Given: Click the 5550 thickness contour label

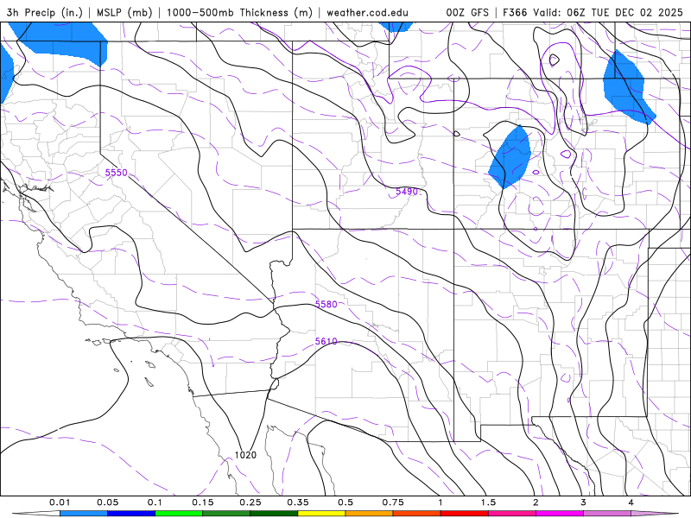Looking at the screenshot, I should pyautogui.click(x=116, y=173).
